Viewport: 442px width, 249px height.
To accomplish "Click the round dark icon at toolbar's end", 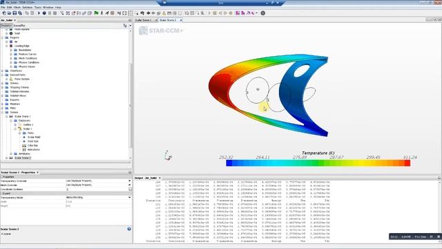I will click(263, 13).
